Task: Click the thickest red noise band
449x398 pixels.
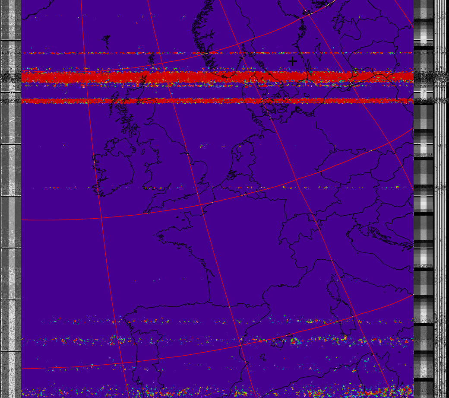Action: (x=216, y=77)
